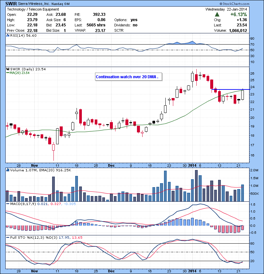Click the green up-triangle price change icon
Screen dimensions: 264x274
[x=217, y=15]
